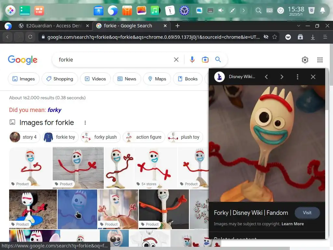Select the 'story 4' image chip
Image resolution: width=333 pixels, height=250 pixels.
pos(25,137)
